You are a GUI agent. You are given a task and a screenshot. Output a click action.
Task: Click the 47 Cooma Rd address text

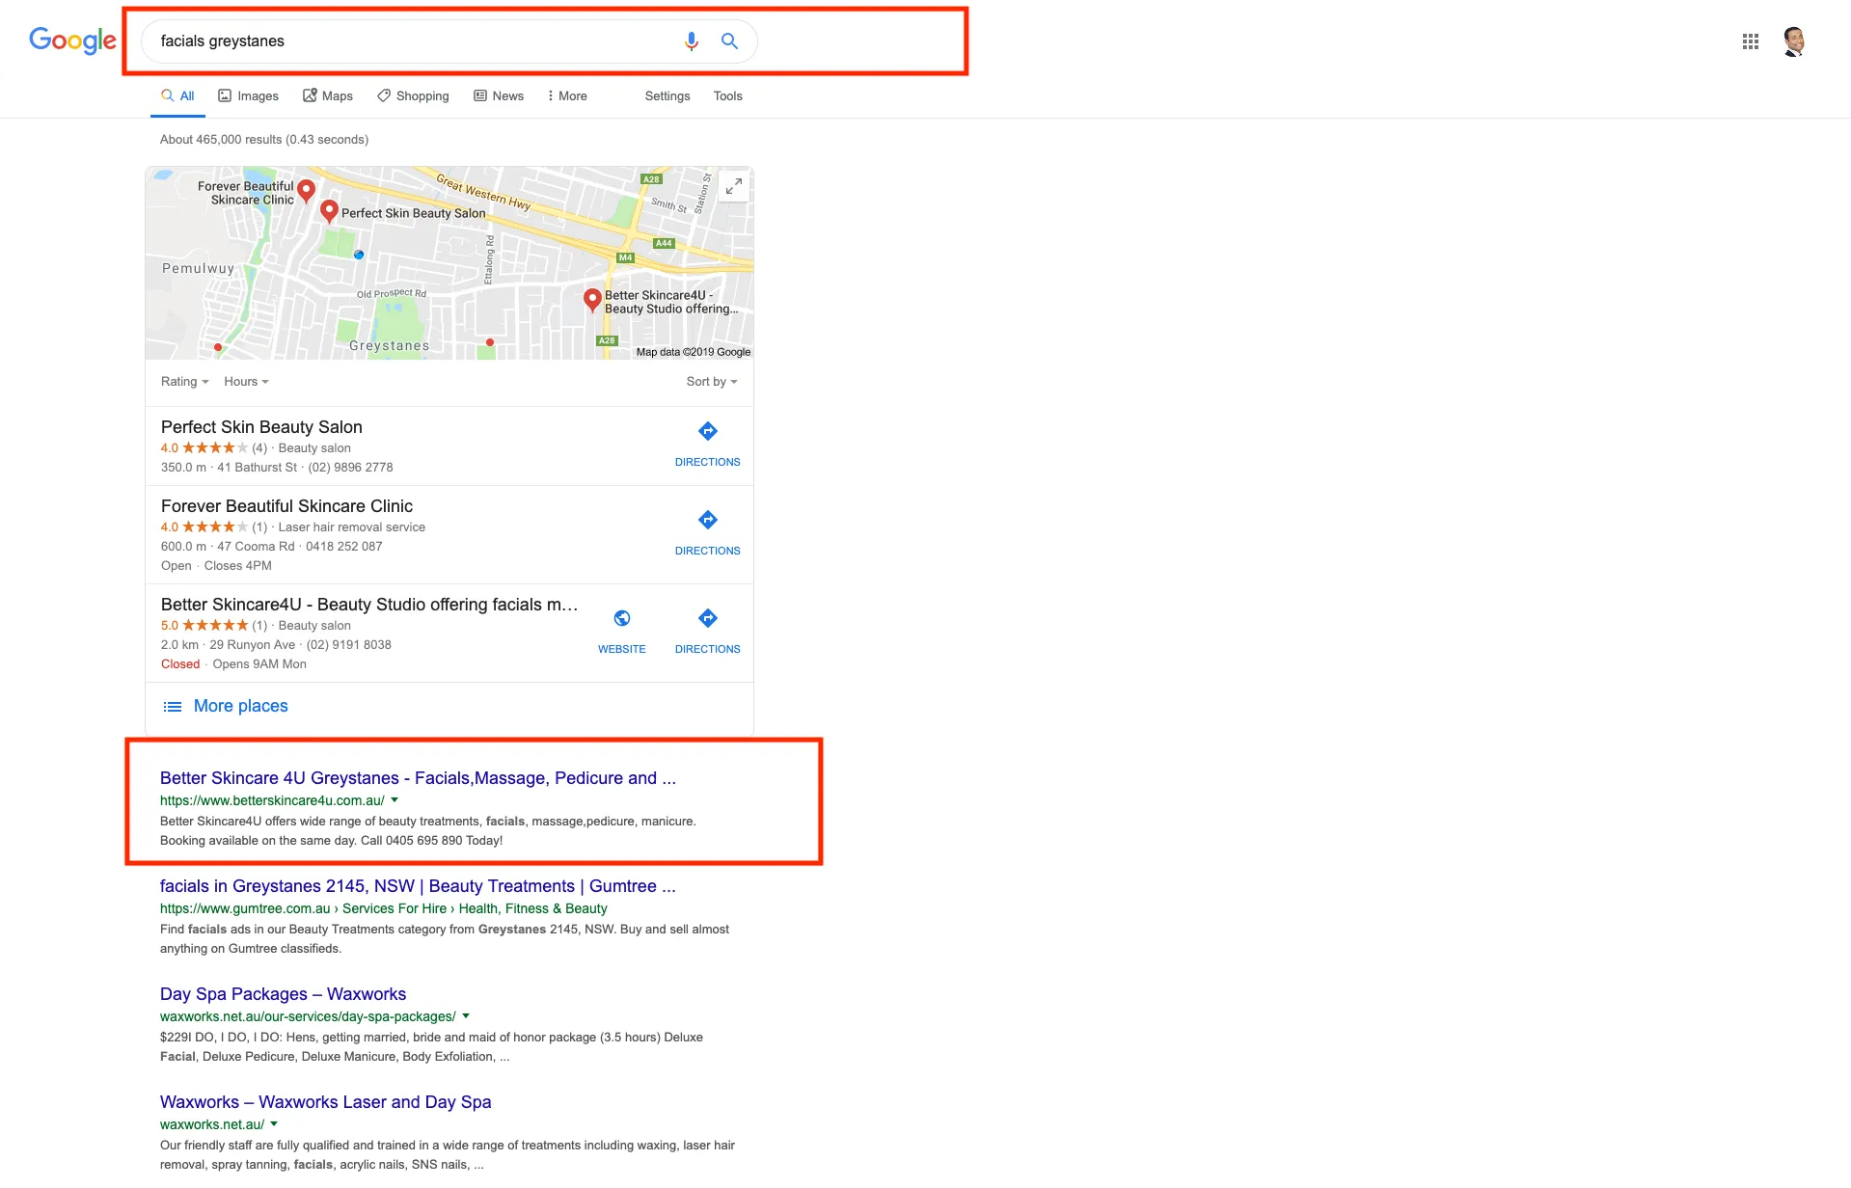(x=257, y=547)
